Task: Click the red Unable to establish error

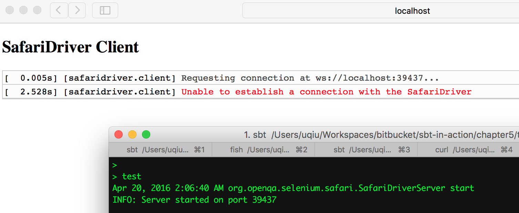Action: click(326, 92)
